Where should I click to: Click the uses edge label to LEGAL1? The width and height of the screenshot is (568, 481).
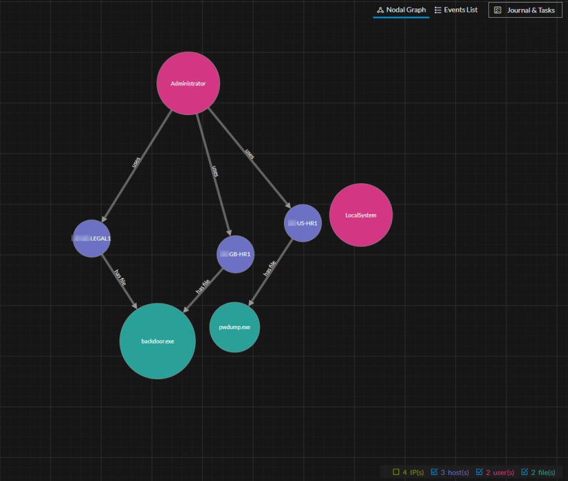tap(136, 162)
